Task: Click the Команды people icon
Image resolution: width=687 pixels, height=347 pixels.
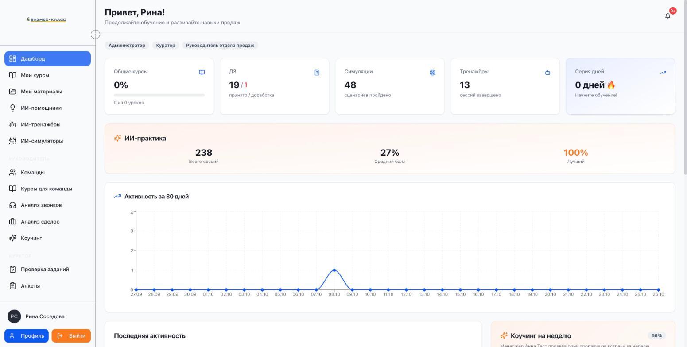Action: [12, 172]
